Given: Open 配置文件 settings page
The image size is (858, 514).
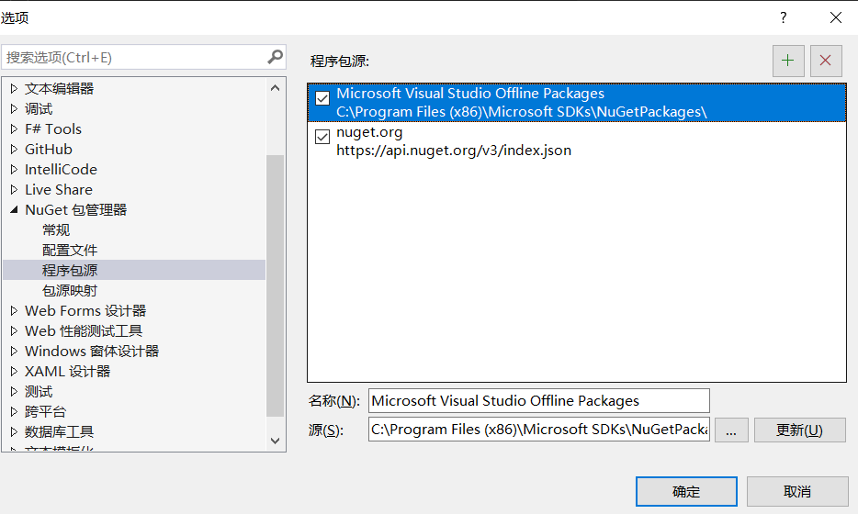Looking at the screenshot, I should point(70,251).
